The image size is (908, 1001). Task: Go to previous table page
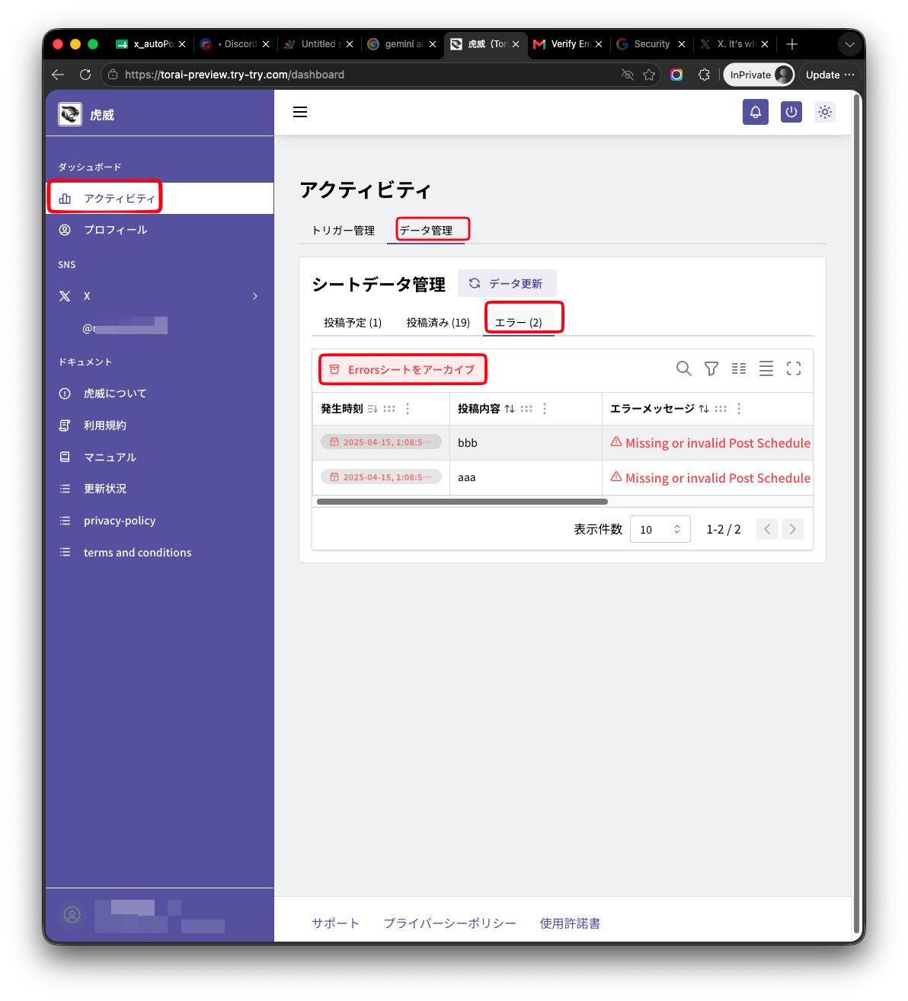767,529
